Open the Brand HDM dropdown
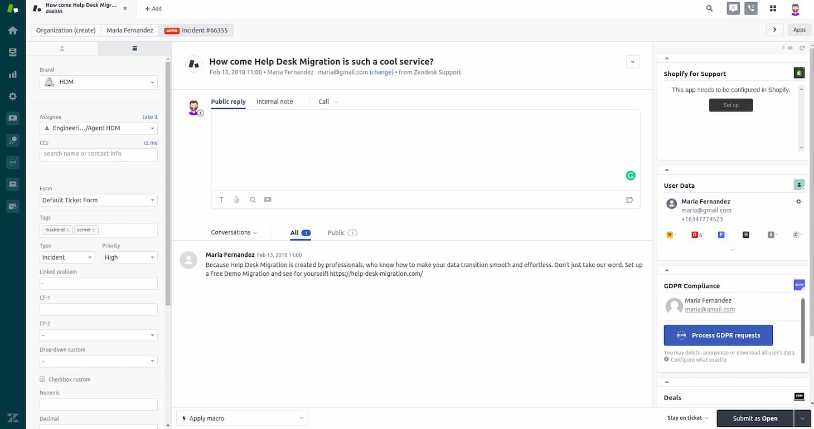Screen dimensions: 814x429 (98, 82)
